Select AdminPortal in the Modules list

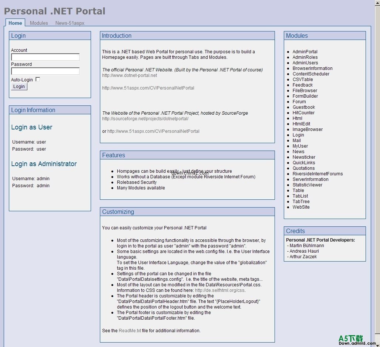[305, 52]
